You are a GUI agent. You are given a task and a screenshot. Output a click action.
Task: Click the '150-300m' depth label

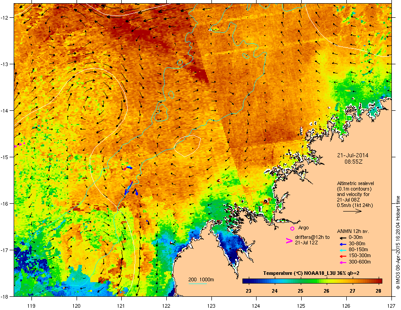click(360, 255)
